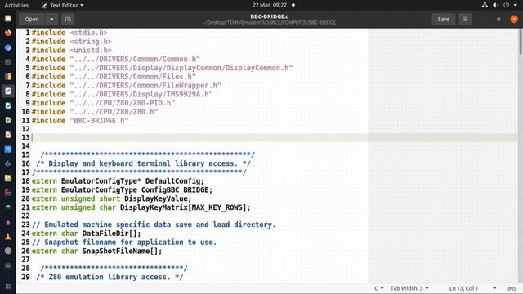
Task: Open LibreOffice Calc from the dock
Action: coord(8,120)
